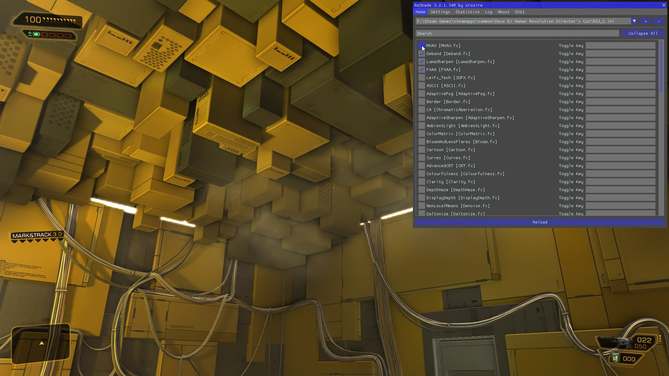Enable the Clarity effect checkbox
Viewport: 669px width, 376px height.
(x=422, y=182)
